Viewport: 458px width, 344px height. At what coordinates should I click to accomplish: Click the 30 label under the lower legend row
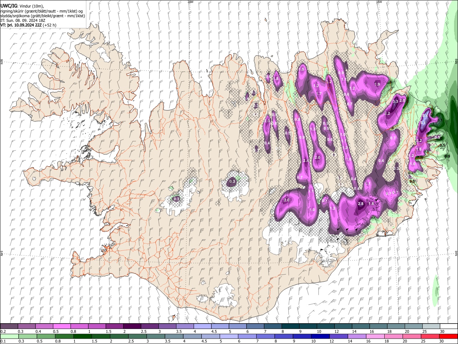[x=442, y=341]
